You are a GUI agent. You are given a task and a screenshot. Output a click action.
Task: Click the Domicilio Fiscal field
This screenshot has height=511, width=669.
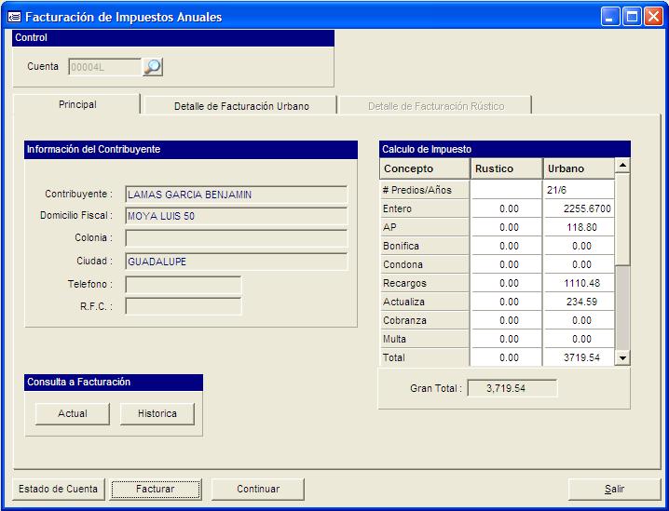tap(236, 217)
